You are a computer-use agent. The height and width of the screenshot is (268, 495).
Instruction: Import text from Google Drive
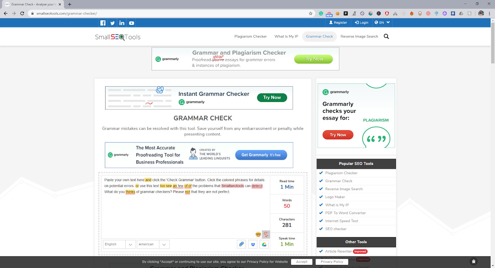264,244
